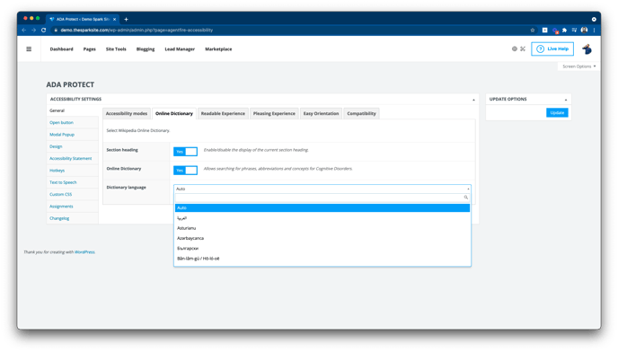Open the Pleasing Experience tab
618x352 pixels.
point(274,113)
